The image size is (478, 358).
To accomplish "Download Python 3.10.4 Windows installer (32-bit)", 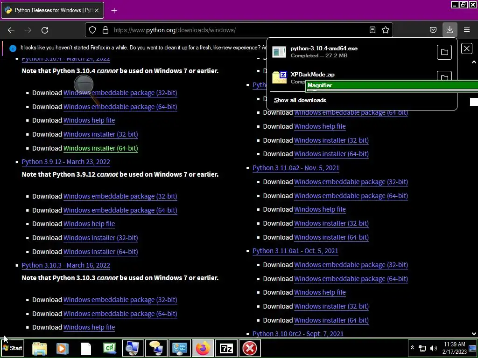I will (x=101, y=134).
